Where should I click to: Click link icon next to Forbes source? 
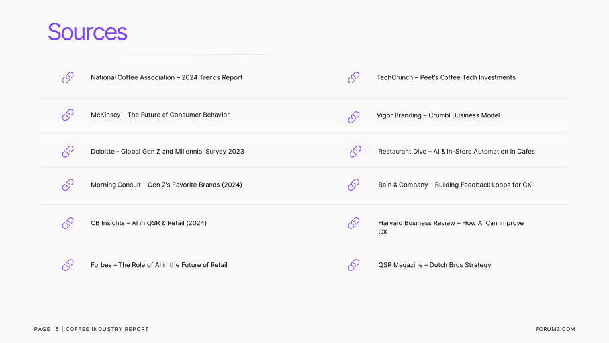(68, 265)
